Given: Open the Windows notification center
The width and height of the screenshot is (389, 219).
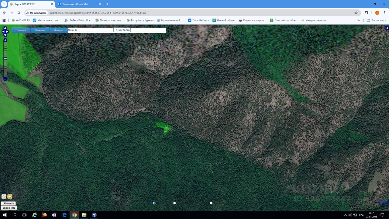Looking at the screenshot, I should coord(382,215).
